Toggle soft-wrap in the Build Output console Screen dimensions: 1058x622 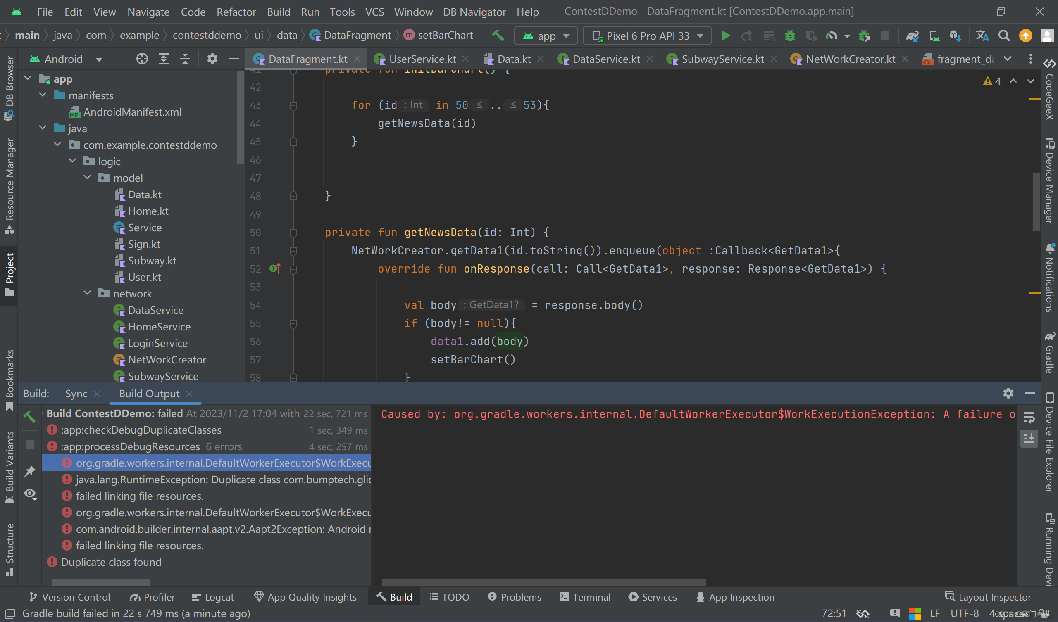point(1029,417)
